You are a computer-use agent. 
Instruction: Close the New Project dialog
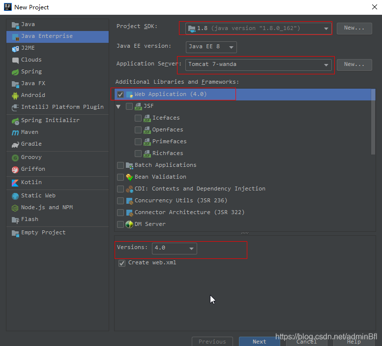[375, 7]
